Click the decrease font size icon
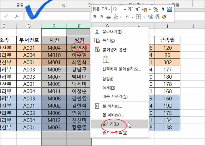Screen dimensions: 205x146 [138, 9]
